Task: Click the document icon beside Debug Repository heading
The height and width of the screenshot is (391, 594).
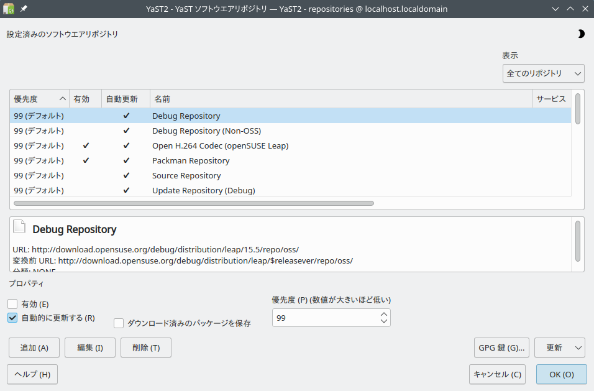Action: (19, 226)
